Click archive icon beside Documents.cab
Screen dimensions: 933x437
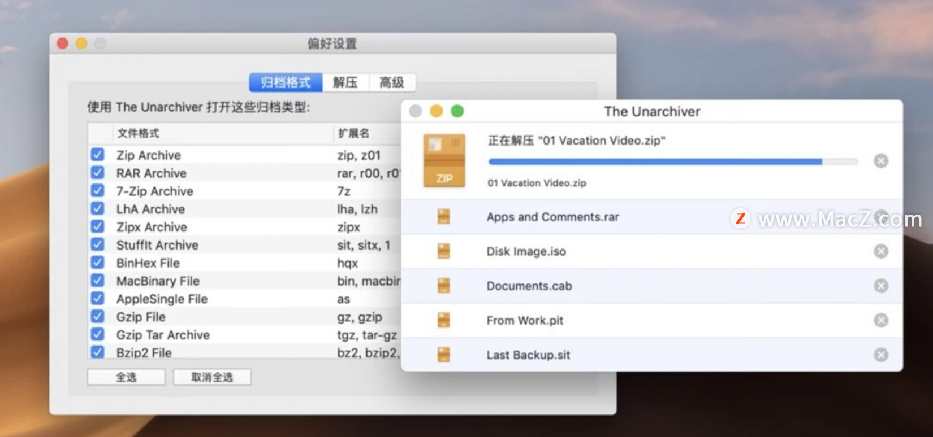click(x=444, y=285)
